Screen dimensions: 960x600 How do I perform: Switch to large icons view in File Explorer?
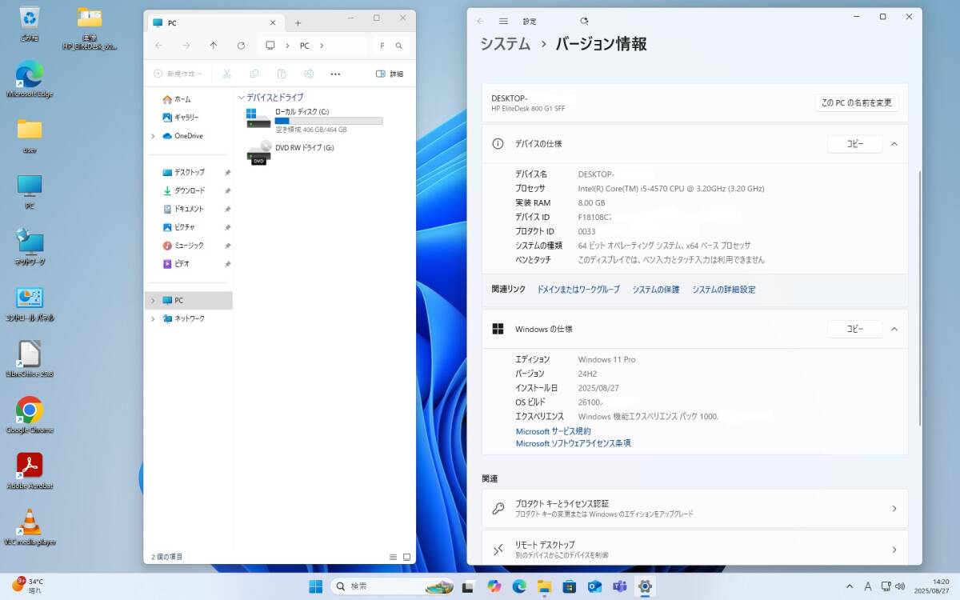[x=406, y=557]
